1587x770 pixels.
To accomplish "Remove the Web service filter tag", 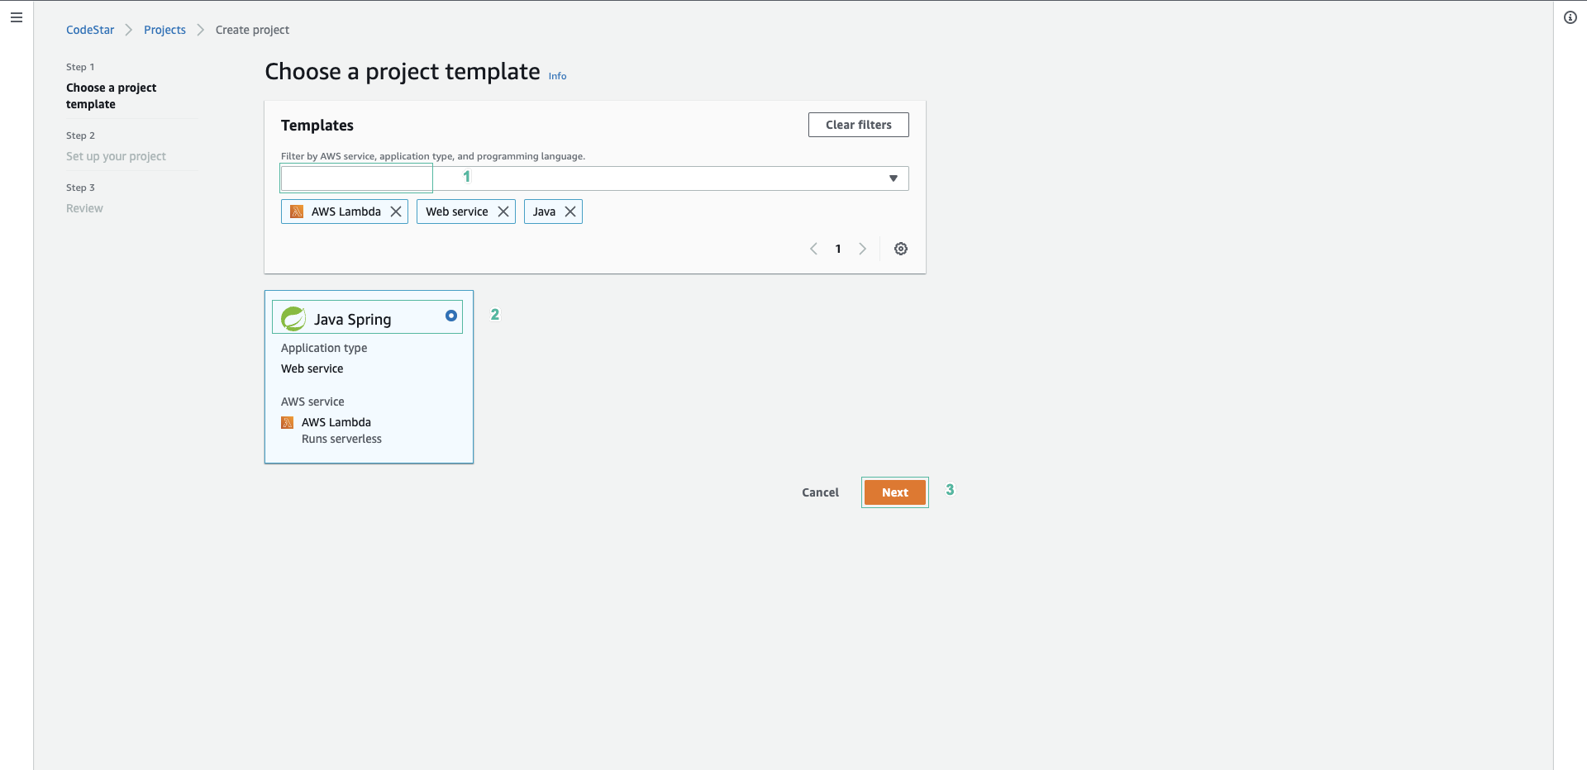I will [503, 212].
